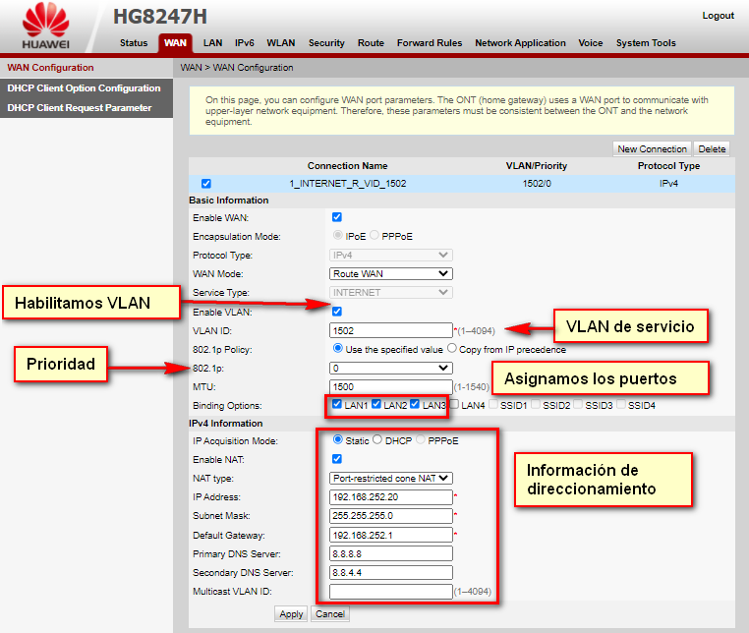
Task: Toggle the 1_INTERNET_R_VID_1502 connection checkbox
Action: (x=205, y=184)
